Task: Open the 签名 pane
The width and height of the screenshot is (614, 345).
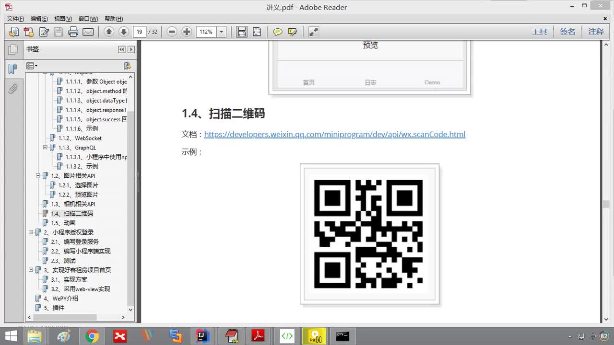Action: [x=567, y=32]
